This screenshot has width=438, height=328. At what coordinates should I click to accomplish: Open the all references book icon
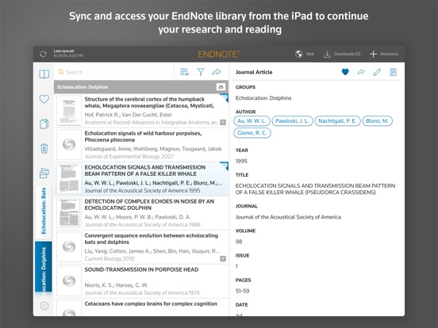(x=44, y=74)
